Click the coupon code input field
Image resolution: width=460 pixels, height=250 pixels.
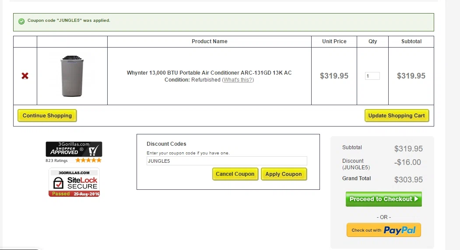pyautogui.click(x=227, y=161)
